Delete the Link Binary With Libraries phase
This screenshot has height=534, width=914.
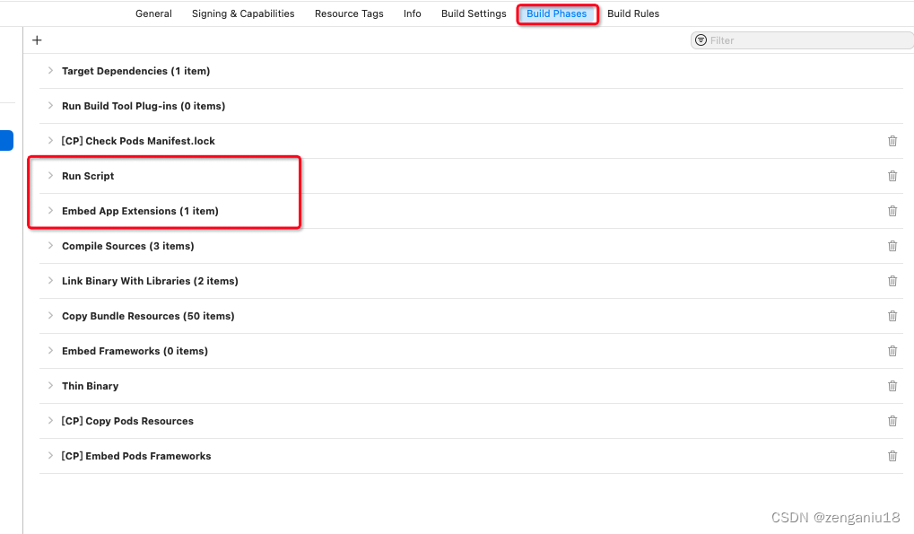pyautogui.click(x=892, y=281)
